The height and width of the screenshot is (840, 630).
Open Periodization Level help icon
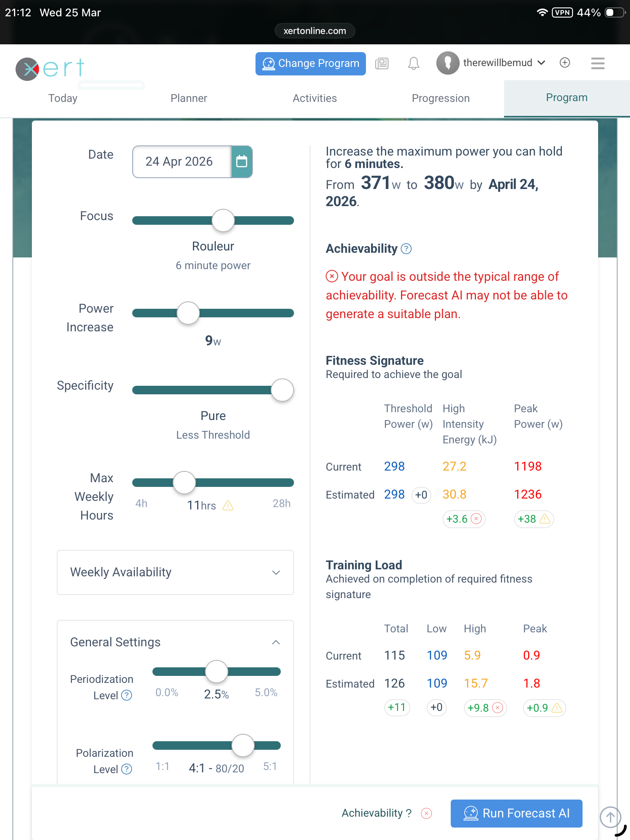127,695
